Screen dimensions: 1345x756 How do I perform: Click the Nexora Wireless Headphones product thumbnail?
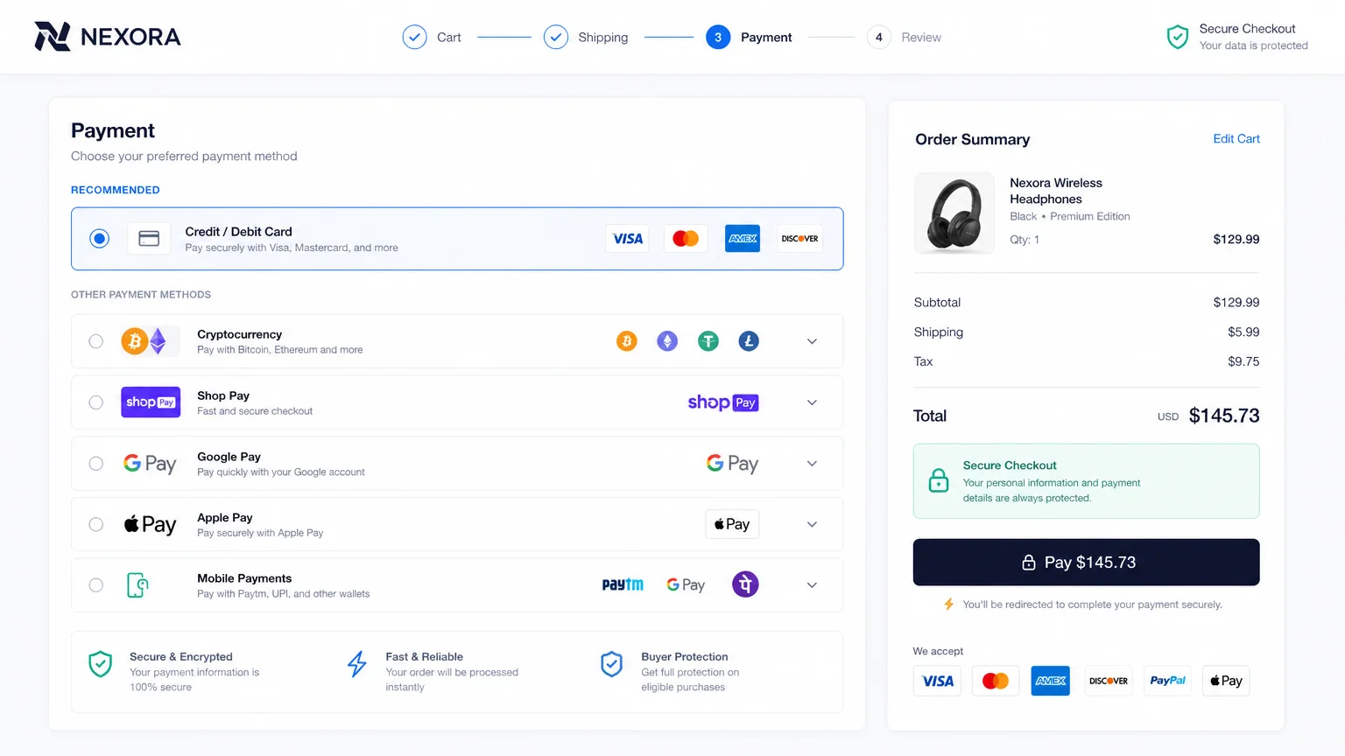954,213
